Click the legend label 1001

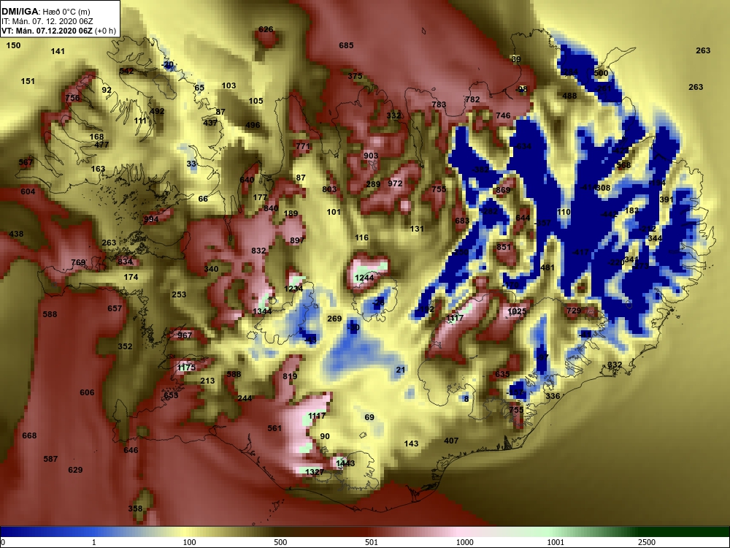point(556,542)
